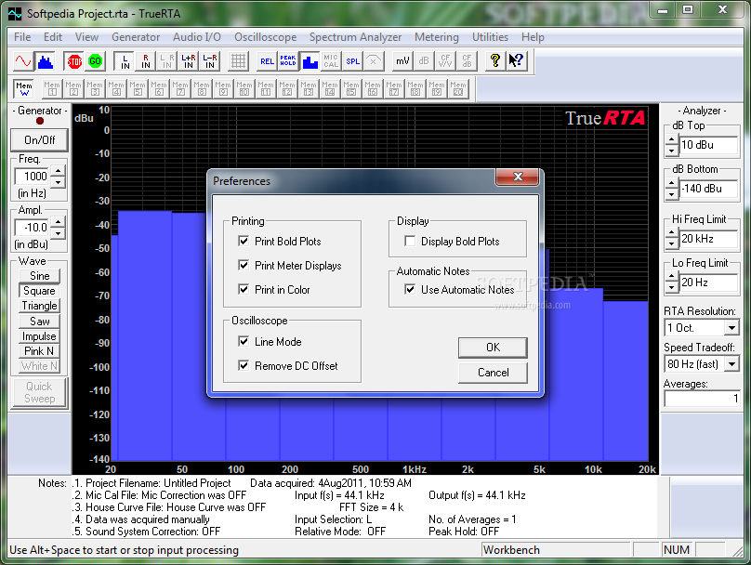Increase Hi Freq Limit spinner
The height and width of the screenshot is (565, 751).
pyautogui.click(x=671, y=233)
